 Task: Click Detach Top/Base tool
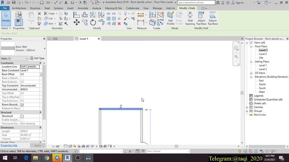213,18
